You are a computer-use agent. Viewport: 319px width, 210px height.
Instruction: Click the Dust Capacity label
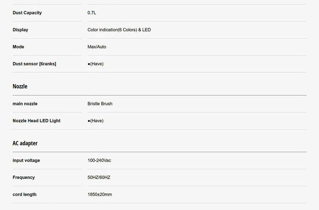(x=27, y=13)
